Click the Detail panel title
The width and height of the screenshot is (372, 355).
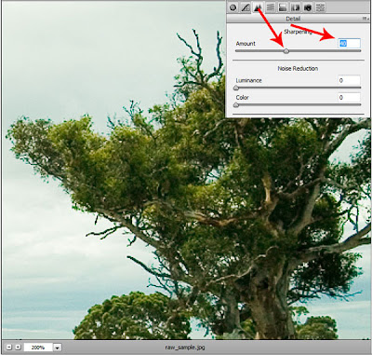coord(293,19)
